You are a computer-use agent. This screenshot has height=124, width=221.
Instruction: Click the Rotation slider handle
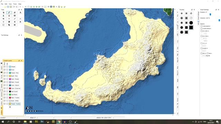coord(210,14)
